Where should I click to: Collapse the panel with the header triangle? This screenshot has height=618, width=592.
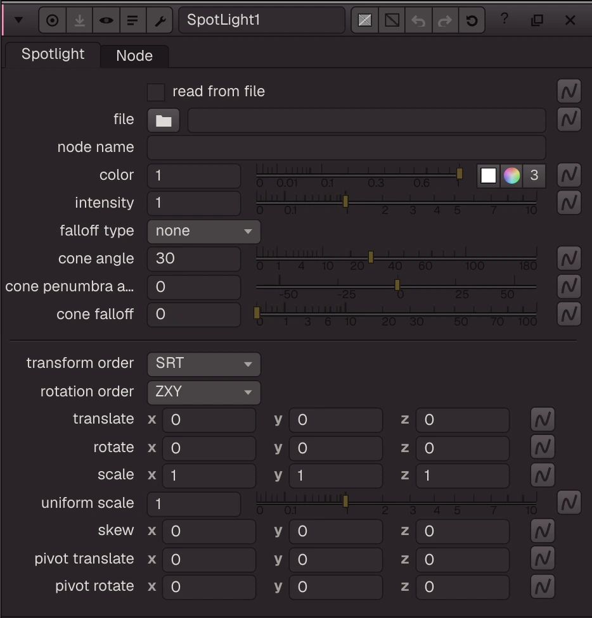tap(18, 20)
